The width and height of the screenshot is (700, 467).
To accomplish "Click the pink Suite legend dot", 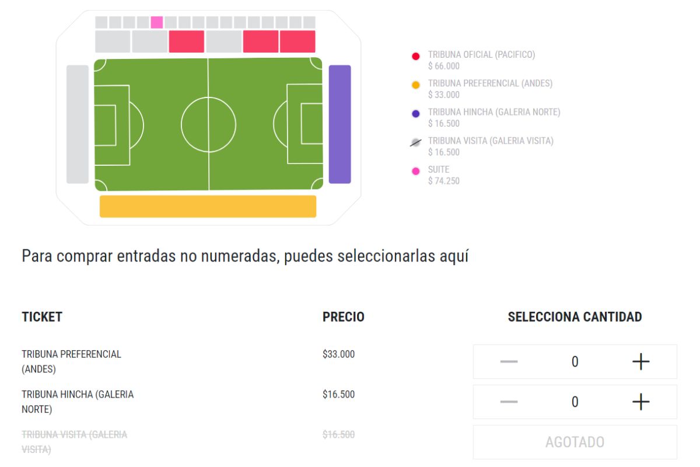I will click(x=415, y=171).
